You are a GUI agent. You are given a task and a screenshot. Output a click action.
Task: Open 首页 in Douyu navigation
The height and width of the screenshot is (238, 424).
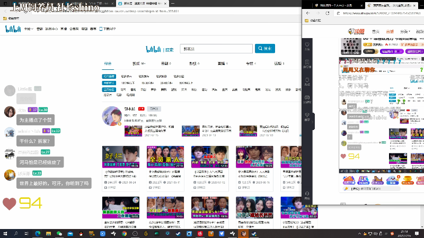[x=376, y=32]
